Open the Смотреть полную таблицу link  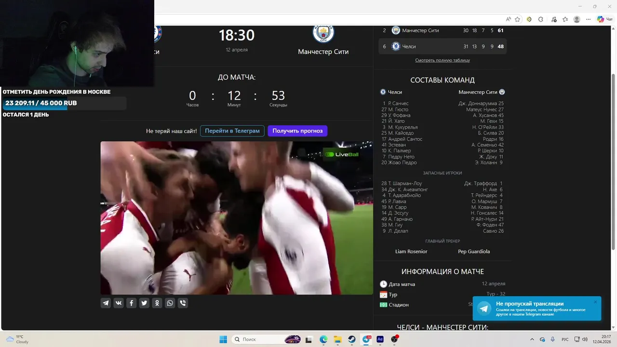[x=443, y=60]
